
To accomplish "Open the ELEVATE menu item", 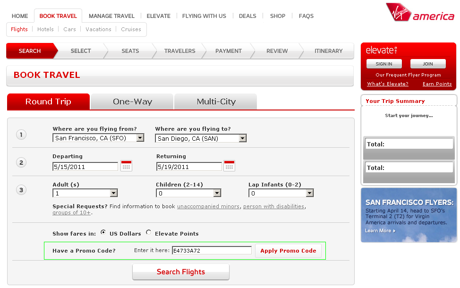I will (x=158, y=16).
